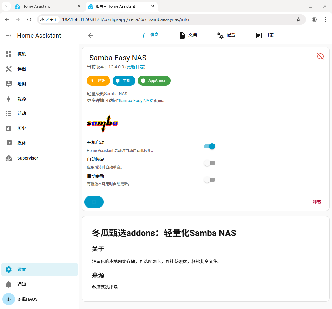This screenshot has height=309, width=332.
Task: Focus the browser address bar URL
Action: [125, 19]
